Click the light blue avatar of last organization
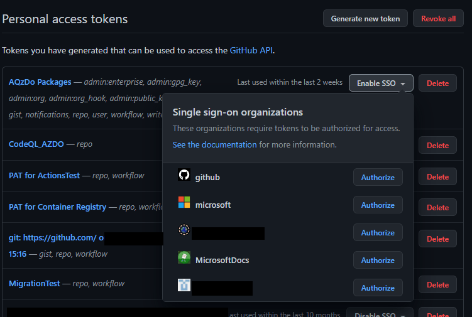 coord(184,285)
